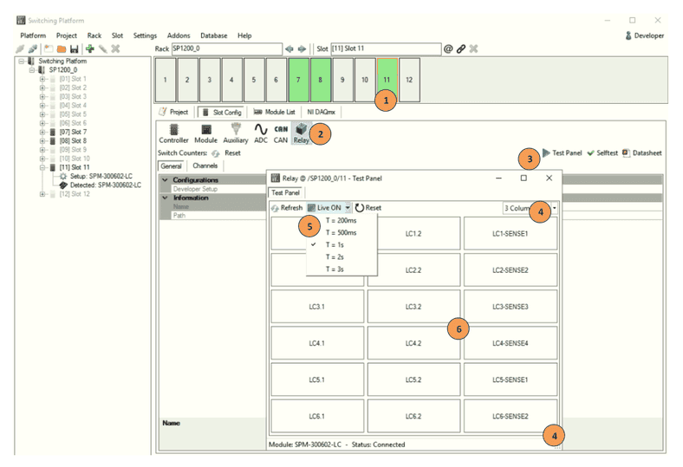
Task: Switch to the Module List tab
Action: (275, 113)
